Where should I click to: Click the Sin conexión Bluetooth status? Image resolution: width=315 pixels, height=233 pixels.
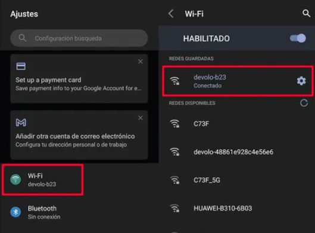click(x=44, y=217)
